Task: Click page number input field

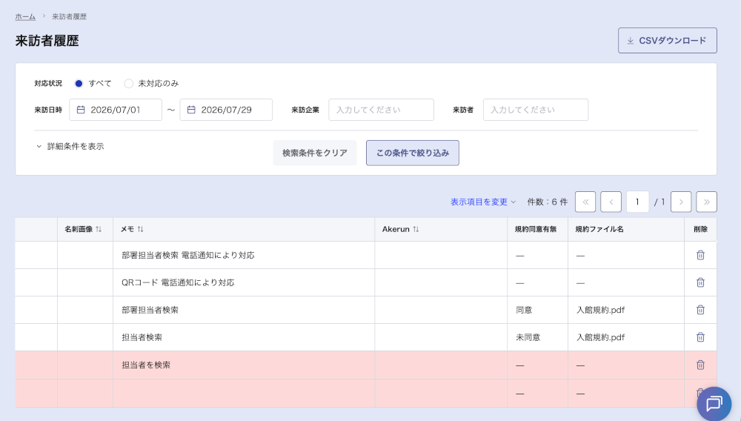Action: click(637, 202)
